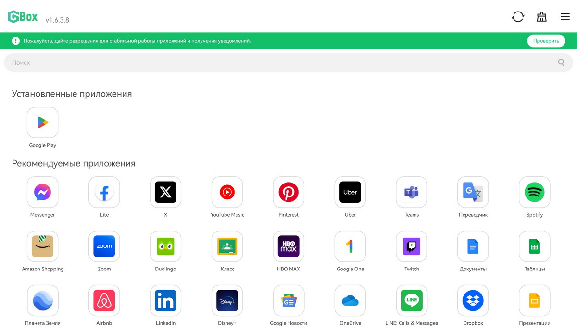Click the 'Рекомендуемые приложения' heading

coord(74,163)
